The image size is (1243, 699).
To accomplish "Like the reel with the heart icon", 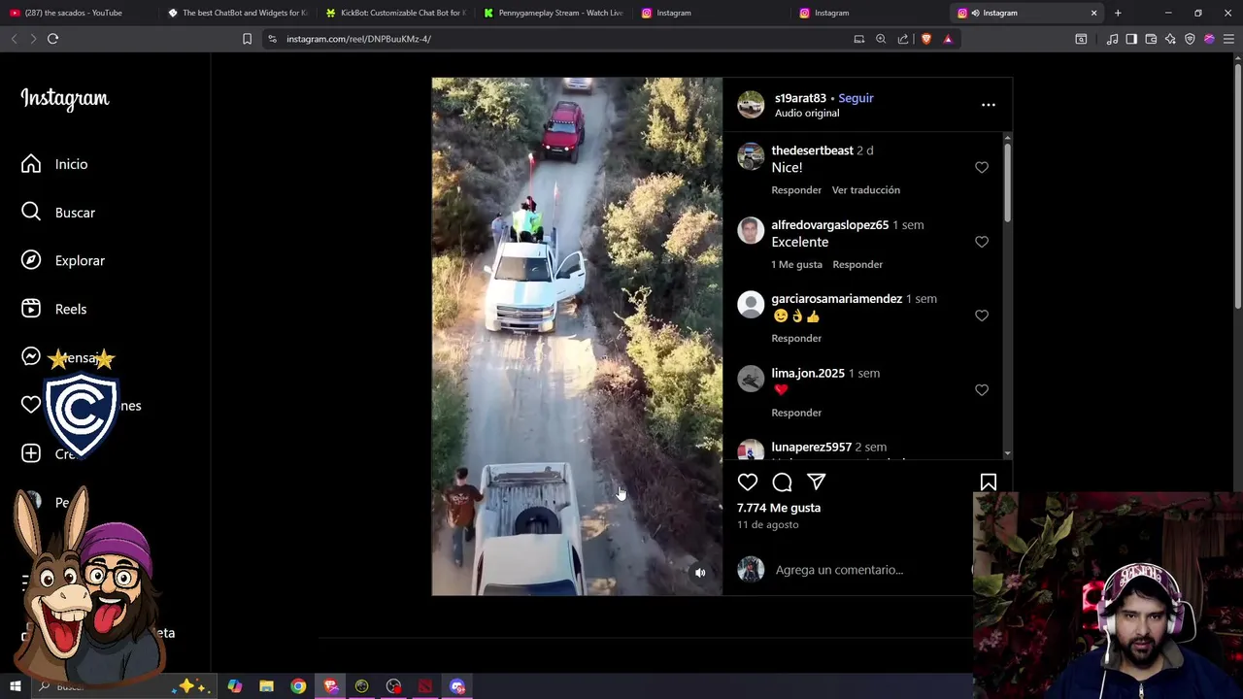I will click(748, 482).
